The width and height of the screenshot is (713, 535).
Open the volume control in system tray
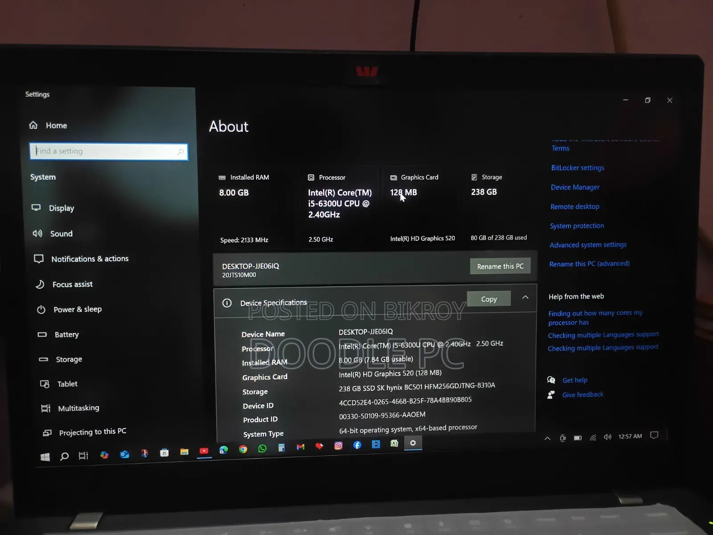pos(607,437)
